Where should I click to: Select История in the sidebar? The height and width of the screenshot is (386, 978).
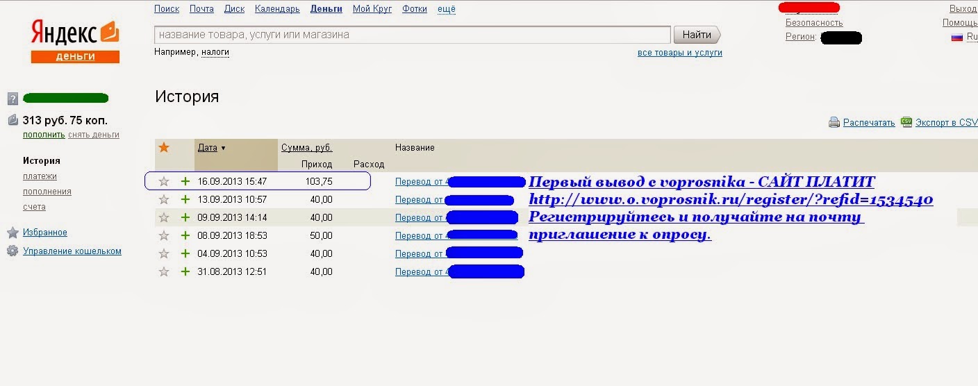[x=42, y=160]
